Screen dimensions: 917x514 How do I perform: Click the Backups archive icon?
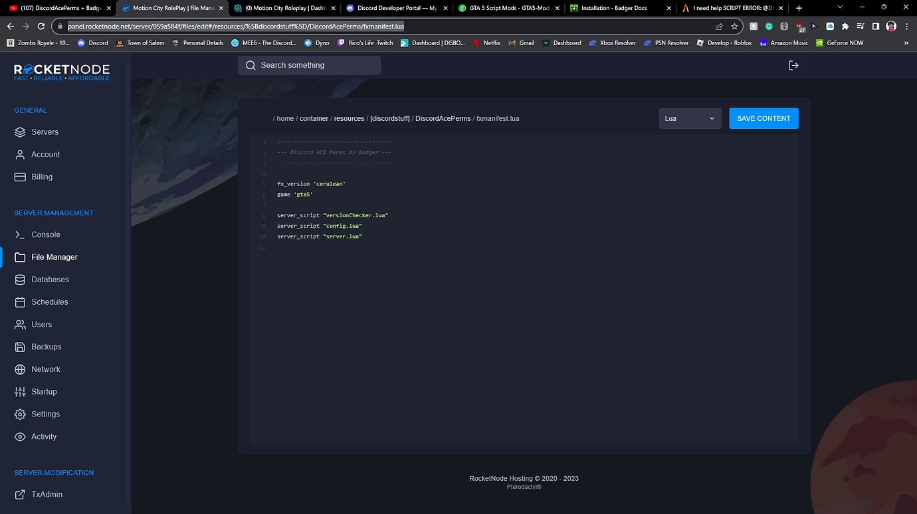(20, 347)
